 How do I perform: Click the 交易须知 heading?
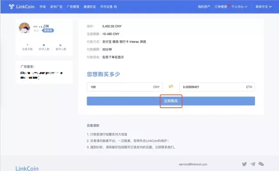93,126
